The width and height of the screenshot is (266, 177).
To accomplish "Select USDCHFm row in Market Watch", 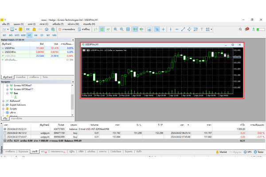I will [12, 52].
